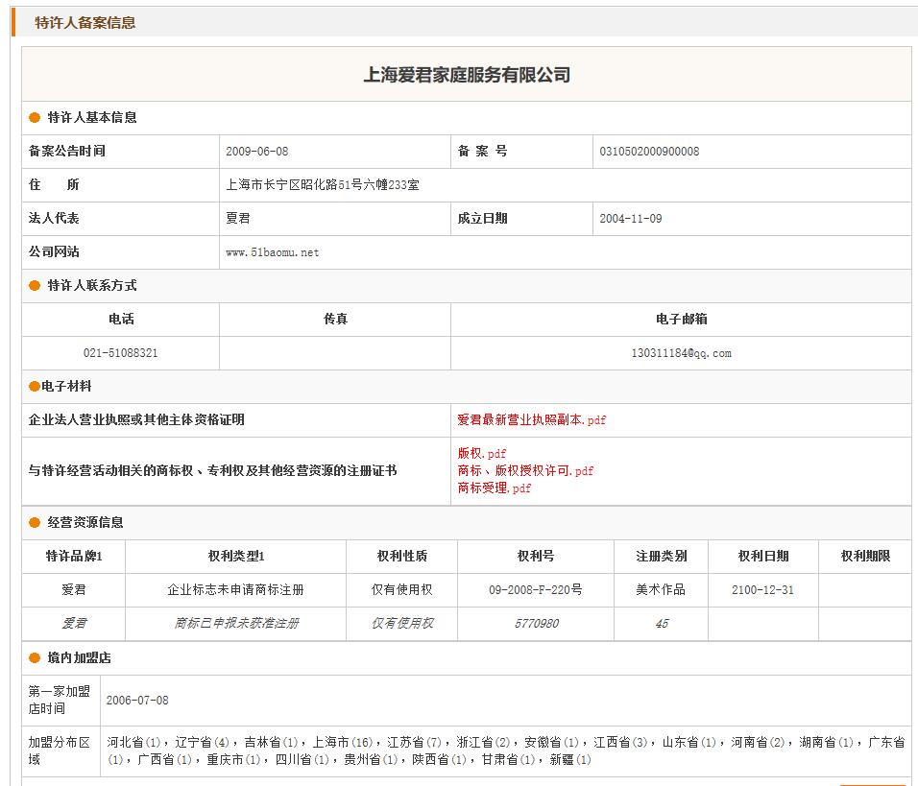Click the orange bullet beside 电子材料
Viewport: 918px width, 786px height.
35,387
